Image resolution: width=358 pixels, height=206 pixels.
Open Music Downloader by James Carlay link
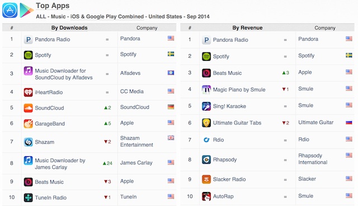(x=60, y=164)
